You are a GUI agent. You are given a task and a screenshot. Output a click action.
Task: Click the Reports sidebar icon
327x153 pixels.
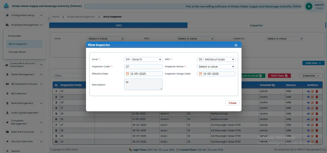pyautogui.click(x=7, y=151)
